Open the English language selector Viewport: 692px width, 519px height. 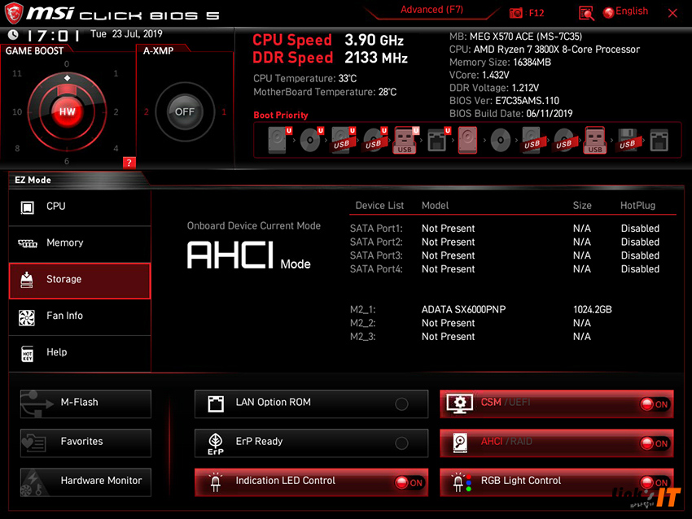pyautogui.click(x=626, y=12)
